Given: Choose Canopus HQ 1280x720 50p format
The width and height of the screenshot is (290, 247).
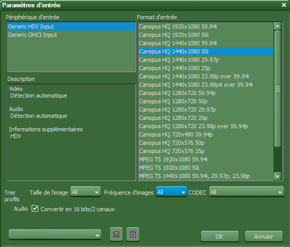Looking at the screenshot, I should click(206, 101).
